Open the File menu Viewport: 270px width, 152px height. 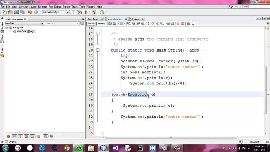tap(3, 7)
